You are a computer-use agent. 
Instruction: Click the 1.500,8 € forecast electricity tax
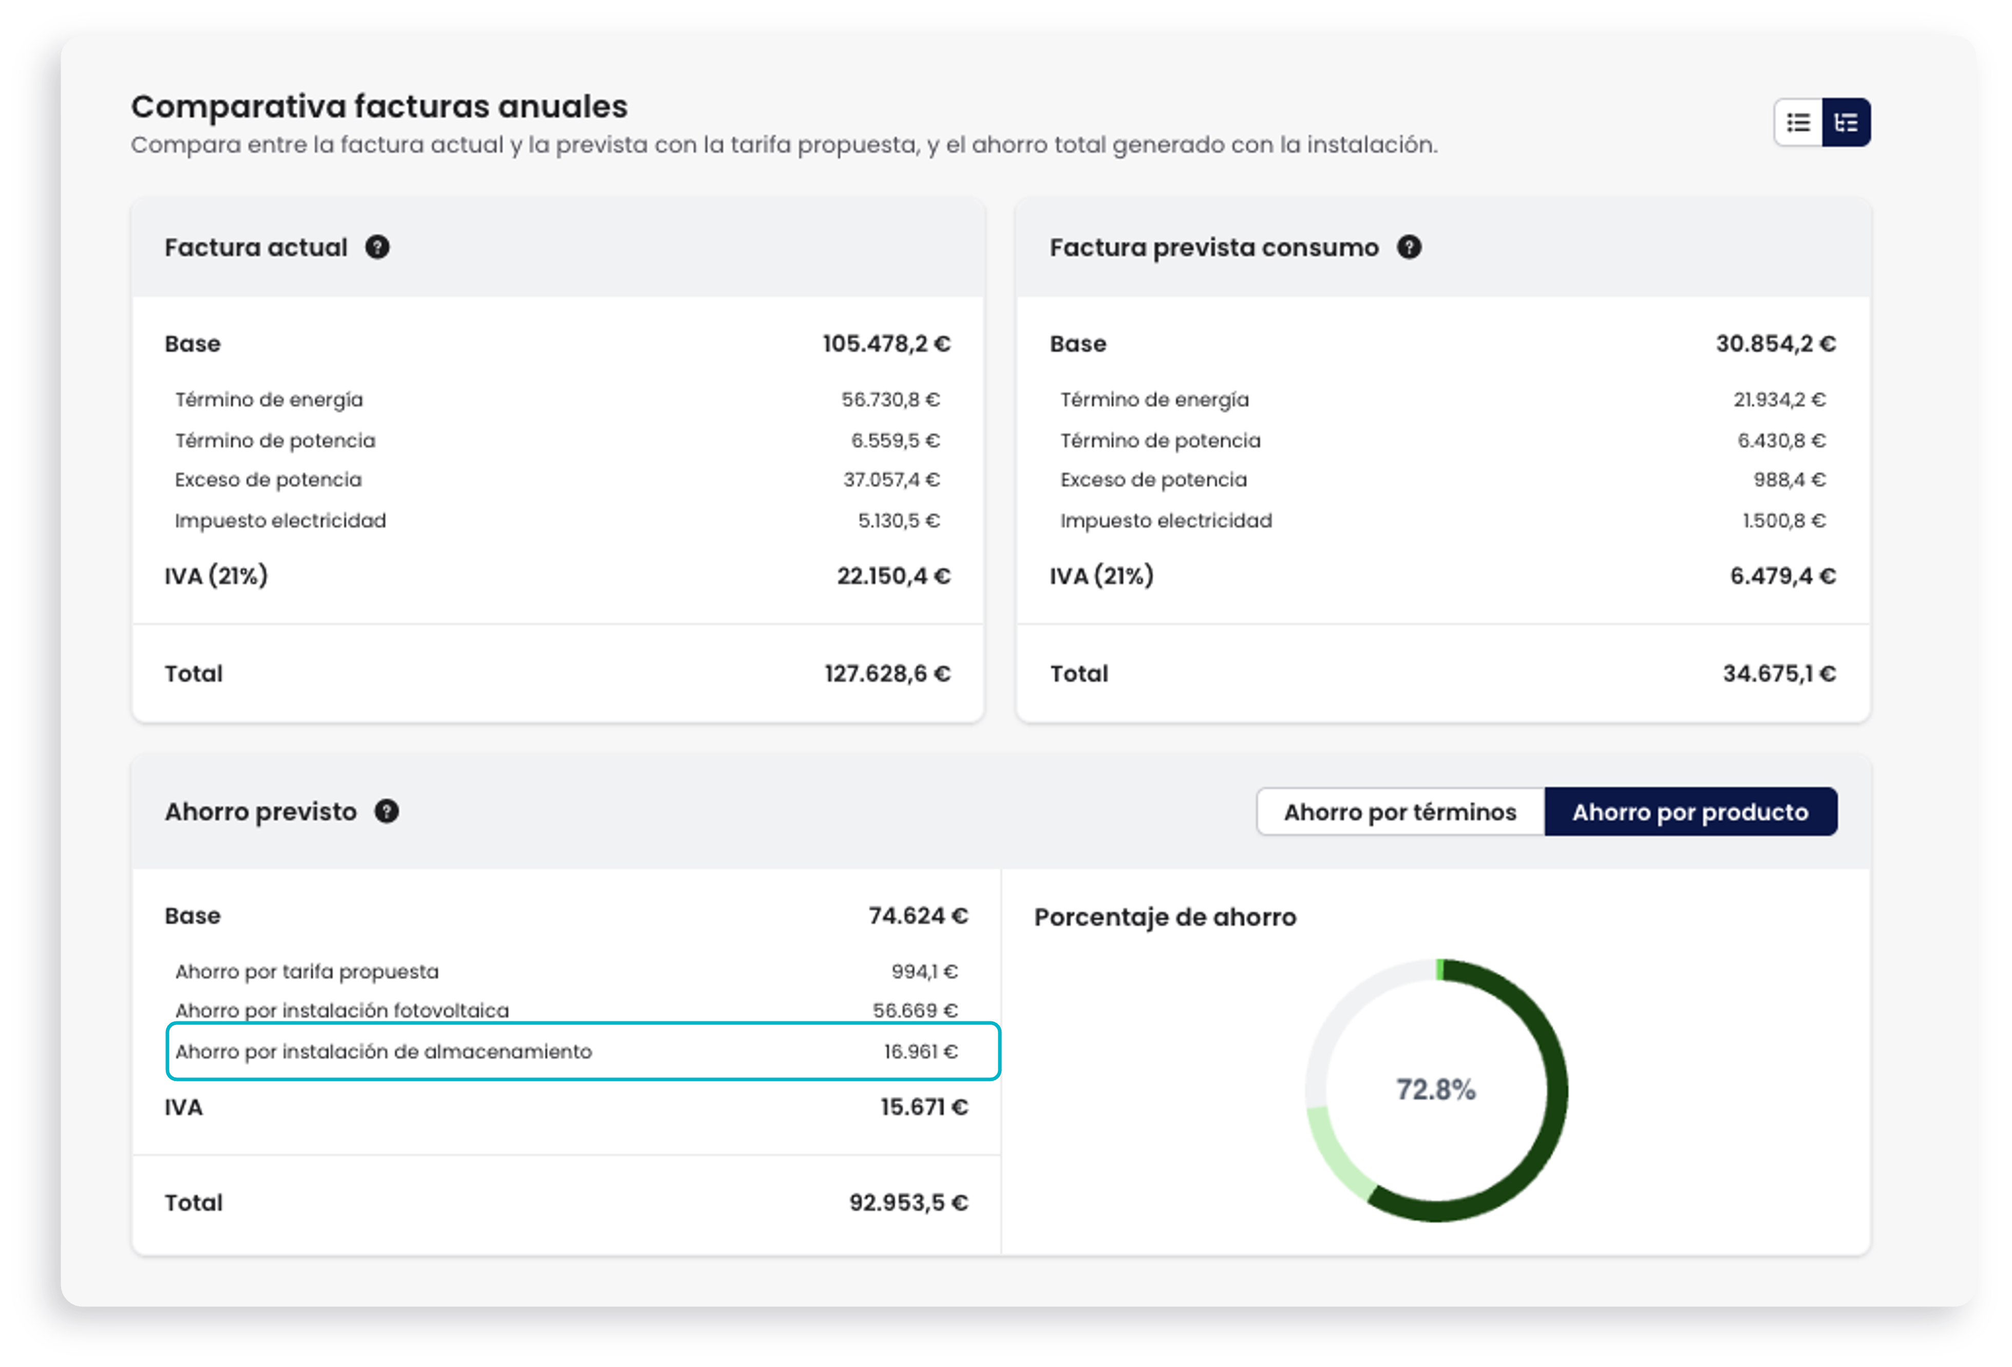pyautogui.click(x=1783, y=520)
